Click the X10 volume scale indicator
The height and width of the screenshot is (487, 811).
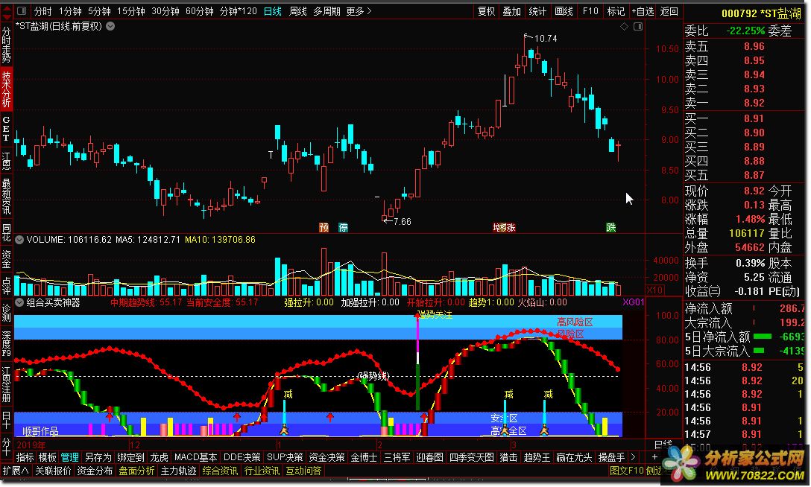coord(654,290)
